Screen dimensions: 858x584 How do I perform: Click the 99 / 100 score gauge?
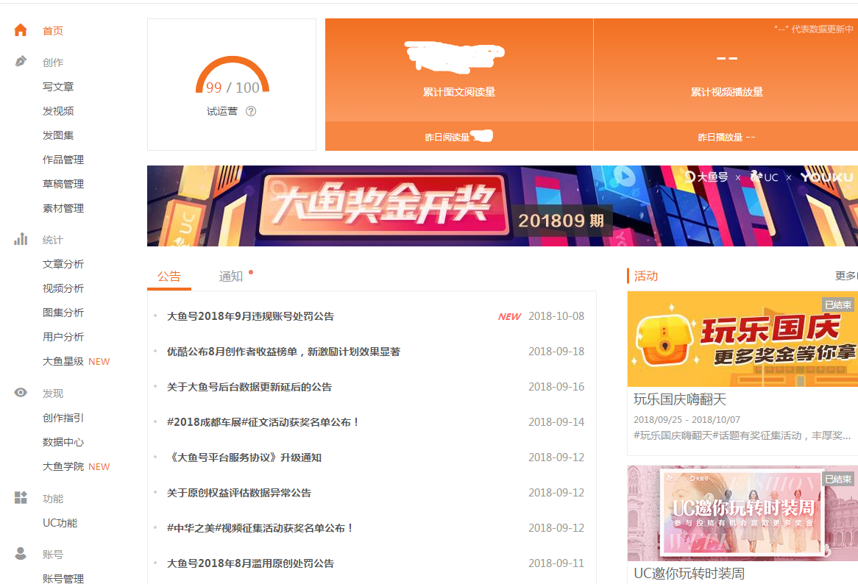233,76
